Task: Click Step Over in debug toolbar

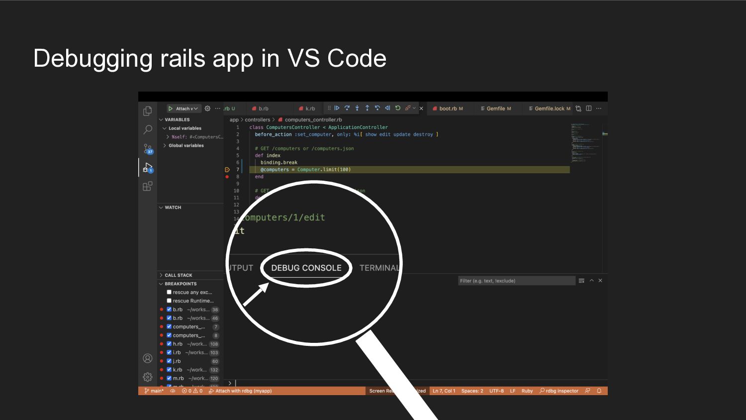Action: [x=347, y=108]
